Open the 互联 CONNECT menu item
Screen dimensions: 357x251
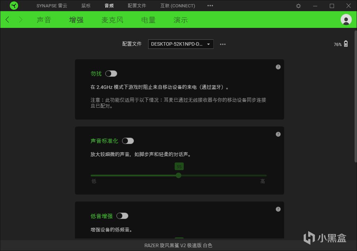click(x=177, y=6)
